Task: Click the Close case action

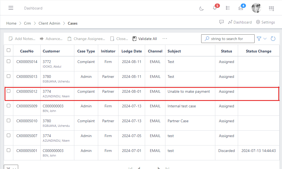Action: click(119, 39)
